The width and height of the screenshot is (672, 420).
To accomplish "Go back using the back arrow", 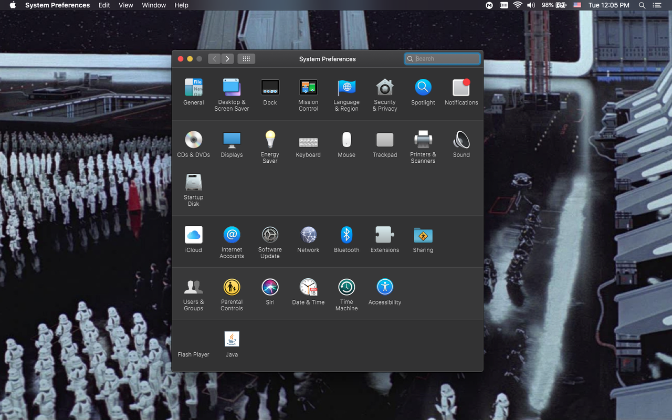I will click(214, 58).
